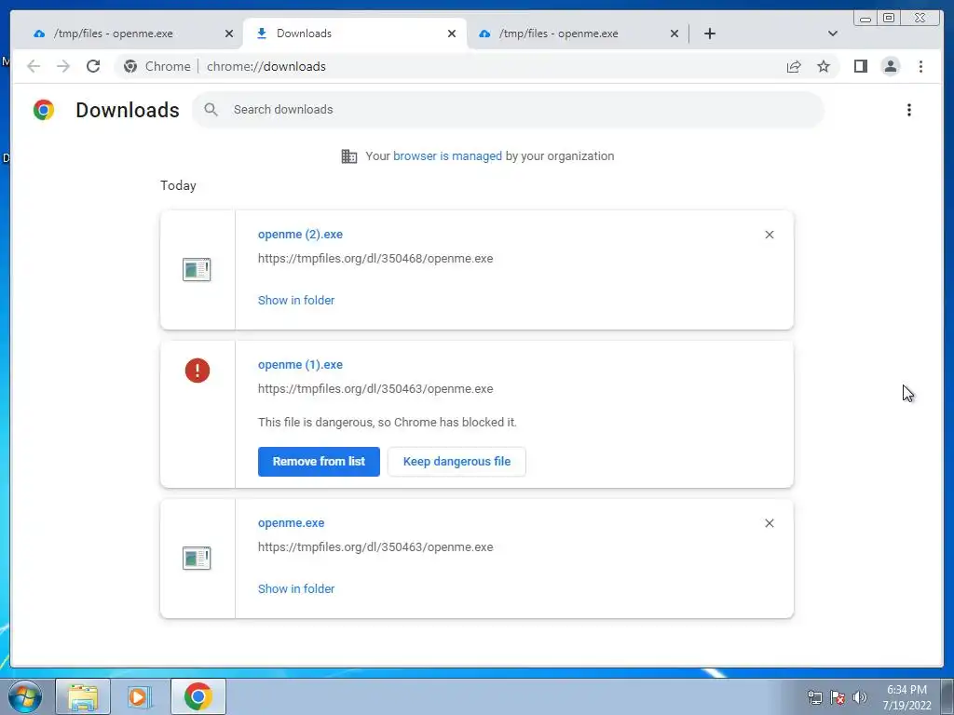Select the Downloads tab
The height and width of the screenshot is (715, 954).
tap(355, 34)
